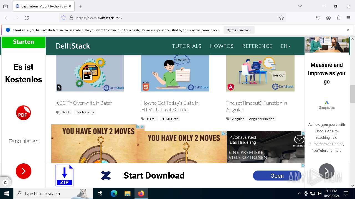Open How to Get Today's Date article link
The height and width of the screenshot is (199, 355).
[170, 106]
